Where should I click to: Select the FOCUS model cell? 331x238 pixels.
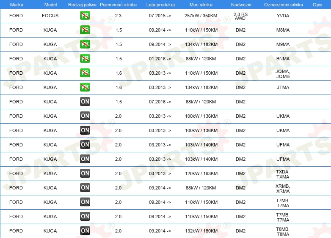(x=50, y=16)
